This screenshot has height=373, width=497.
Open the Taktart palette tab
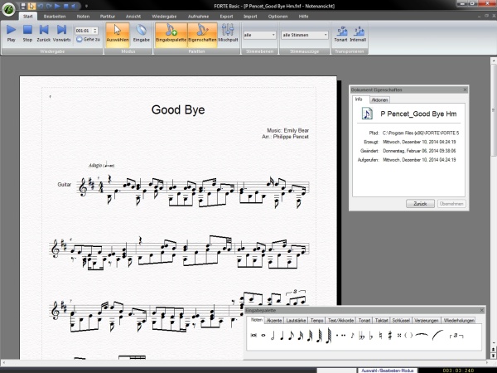pyautogui.click(x=381, y=320)
